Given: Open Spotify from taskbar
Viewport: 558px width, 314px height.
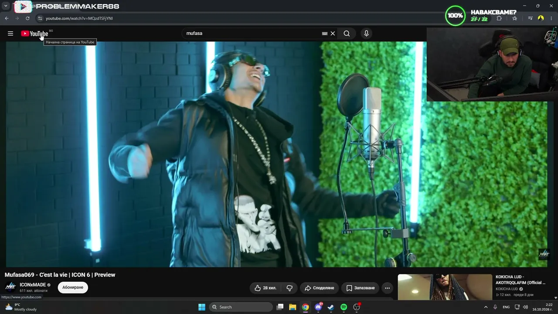Looking at the screenshot, I should 344,307.
